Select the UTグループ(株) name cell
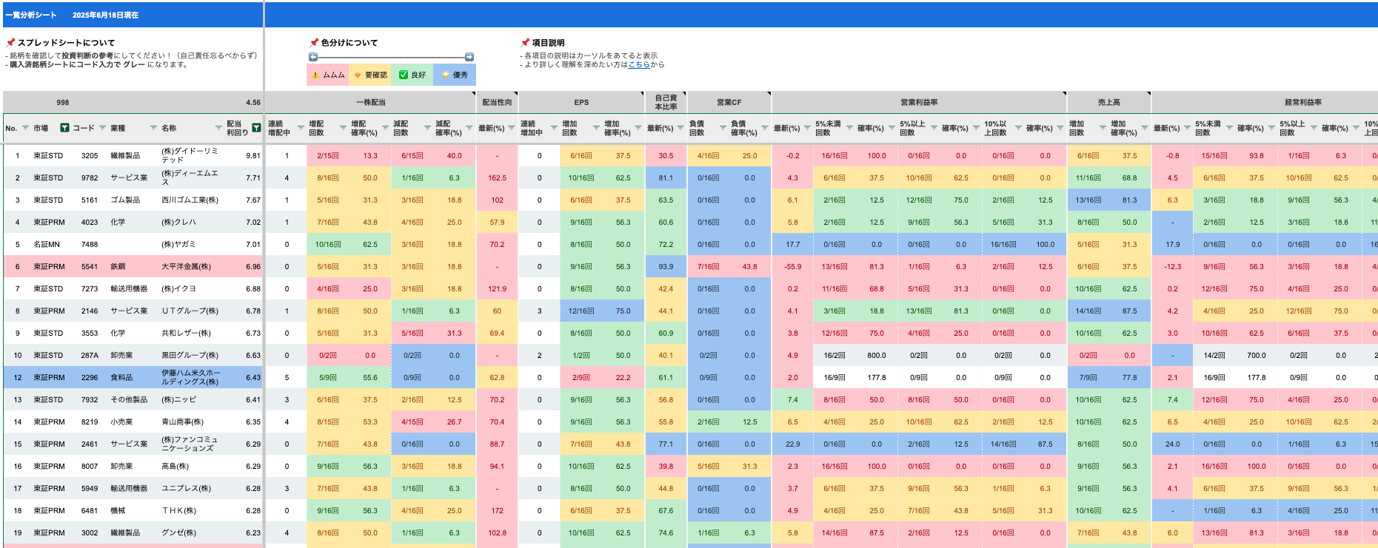Screen dimensions: 1378x548 click(191, 311)
